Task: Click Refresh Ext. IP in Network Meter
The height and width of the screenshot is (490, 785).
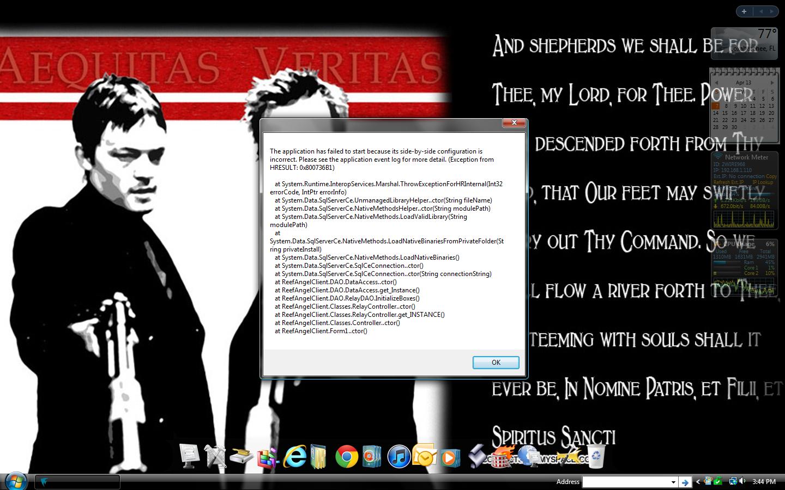Action: (x=729, y=182)
